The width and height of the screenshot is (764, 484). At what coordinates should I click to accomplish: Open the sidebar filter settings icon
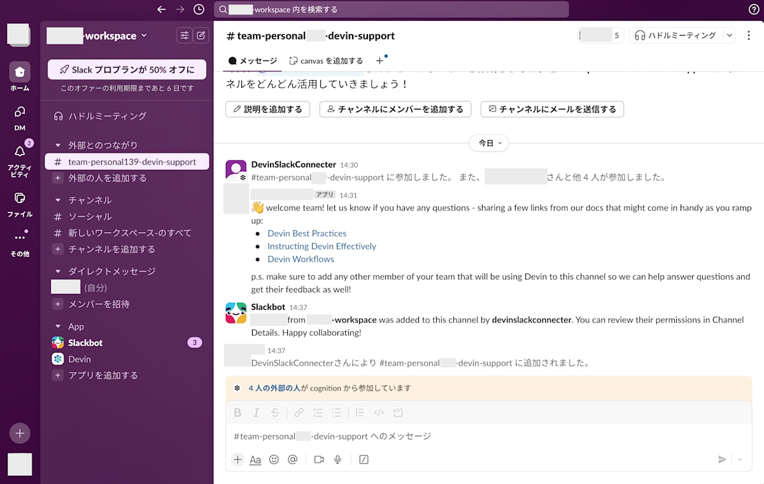tap(184, 36)
